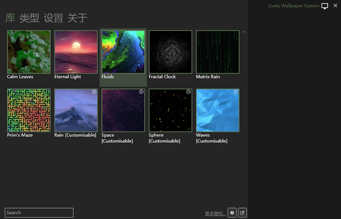341x219 pixels.
Task: Click the edit wallpaper pencil icon
Action: click(x=242, y=213)
